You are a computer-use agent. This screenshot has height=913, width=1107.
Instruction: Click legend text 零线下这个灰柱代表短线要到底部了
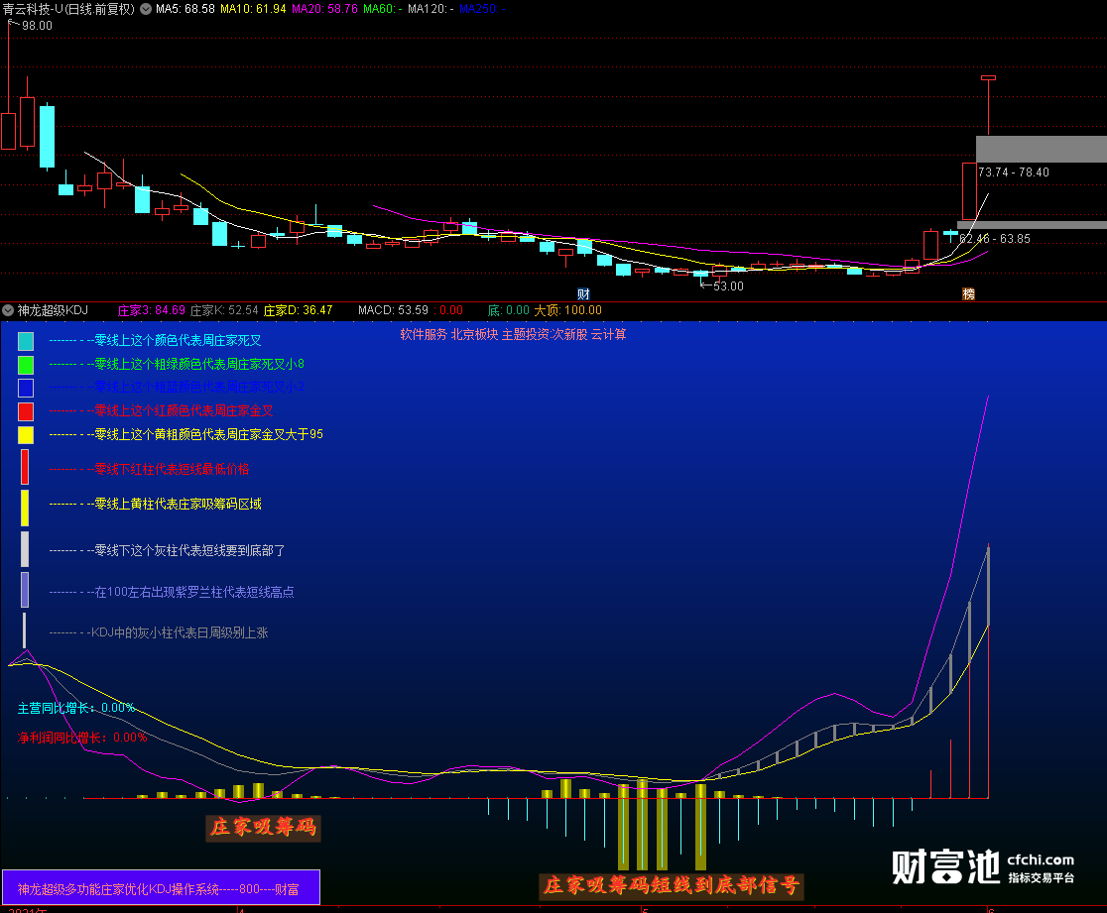(x=189, y=550)
